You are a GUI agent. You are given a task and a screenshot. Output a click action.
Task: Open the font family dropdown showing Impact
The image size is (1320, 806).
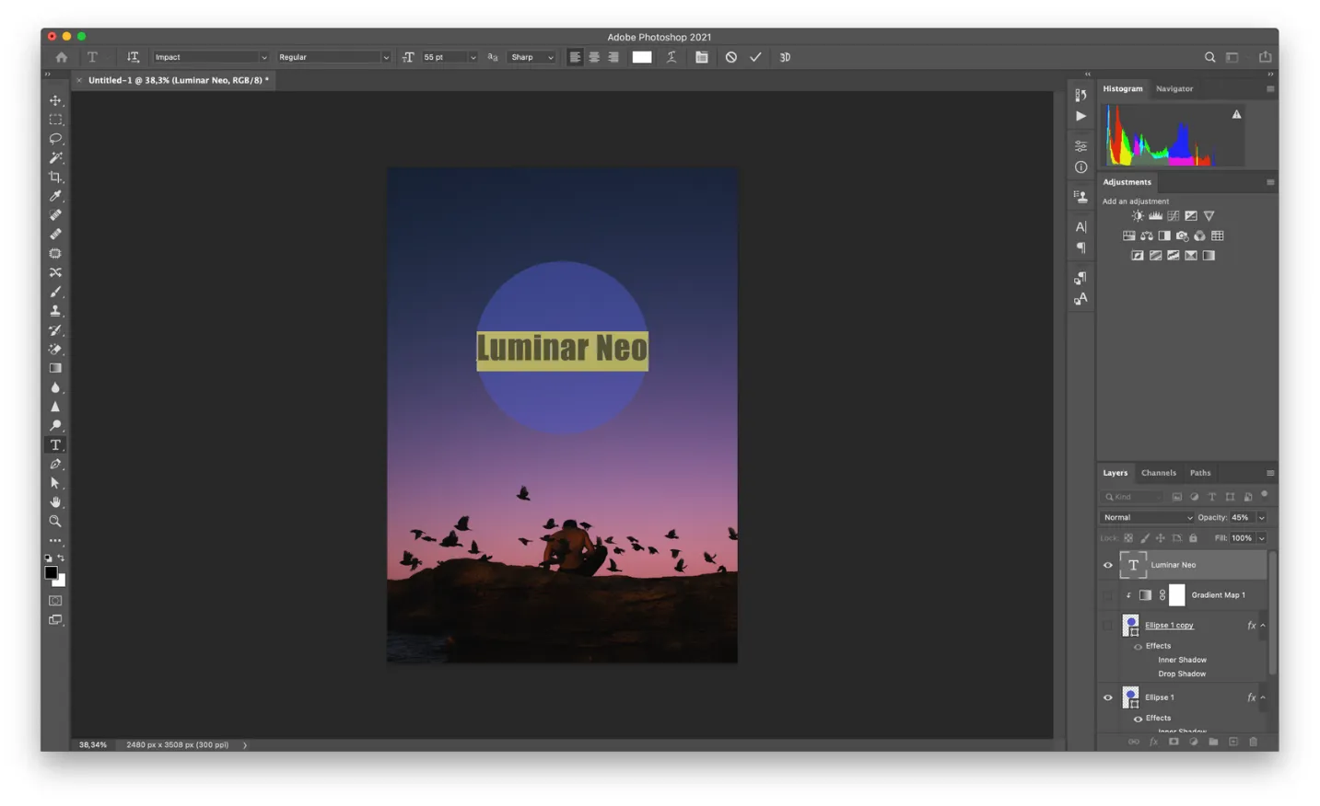point(211,57)
